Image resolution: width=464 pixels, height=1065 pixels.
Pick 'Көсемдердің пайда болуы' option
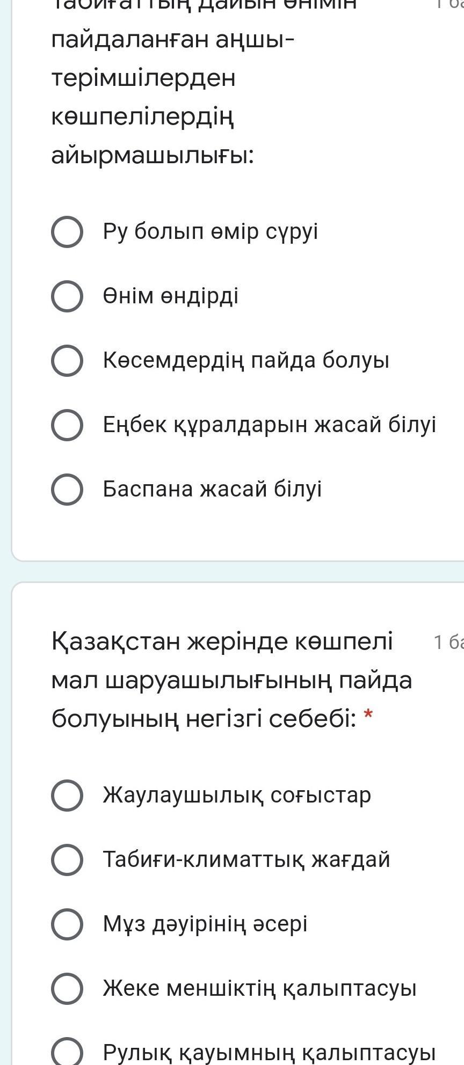67,360
